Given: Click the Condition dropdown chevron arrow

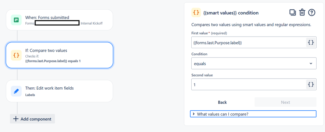Looking at the screenshot, I should (x=311, y=63).
